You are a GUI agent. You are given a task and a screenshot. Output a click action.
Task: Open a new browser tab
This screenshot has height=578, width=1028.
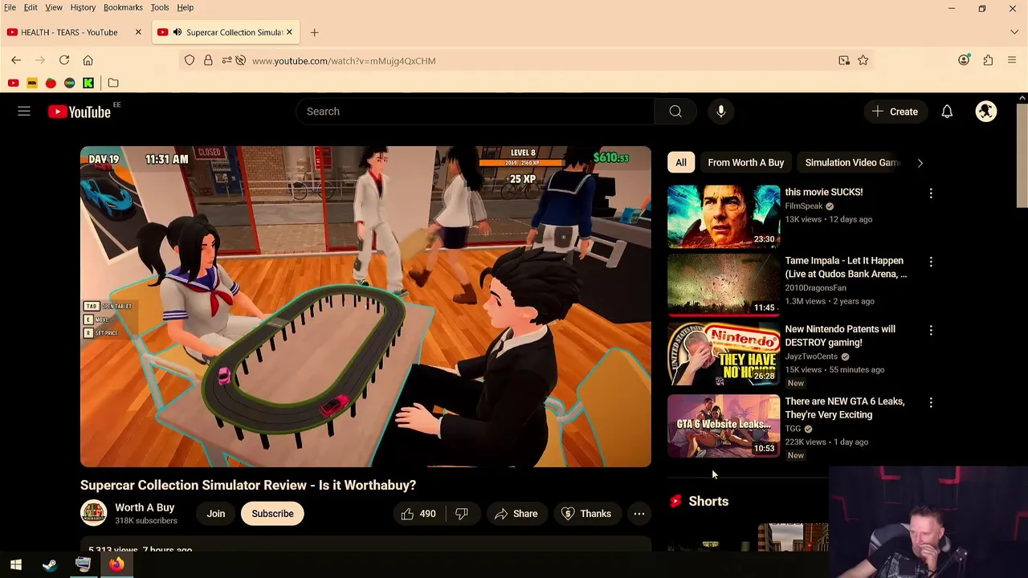point(315,32)
